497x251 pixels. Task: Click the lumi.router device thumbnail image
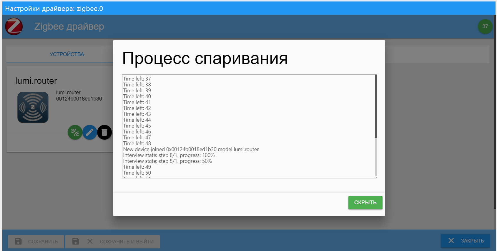[33, 107]
